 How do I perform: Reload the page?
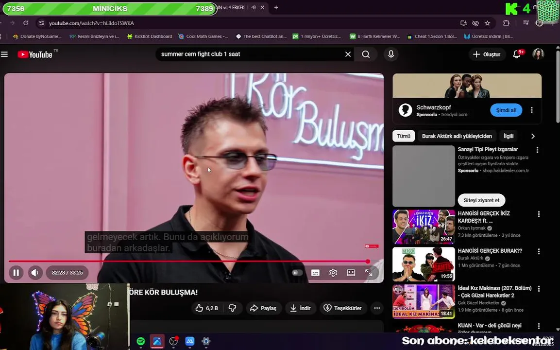(x=26, y=23)
